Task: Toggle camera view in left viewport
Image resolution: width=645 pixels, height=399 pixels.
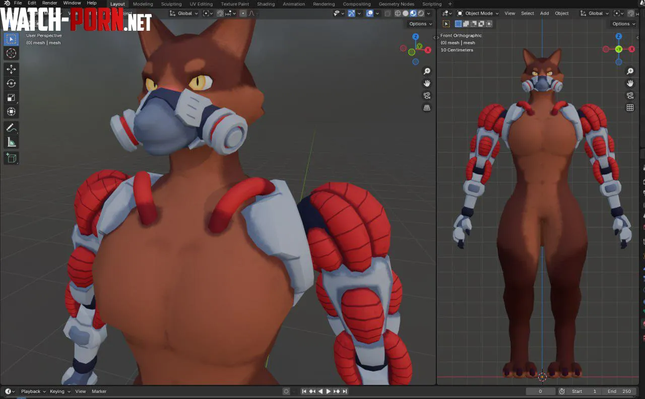Action: click(427, 96)
